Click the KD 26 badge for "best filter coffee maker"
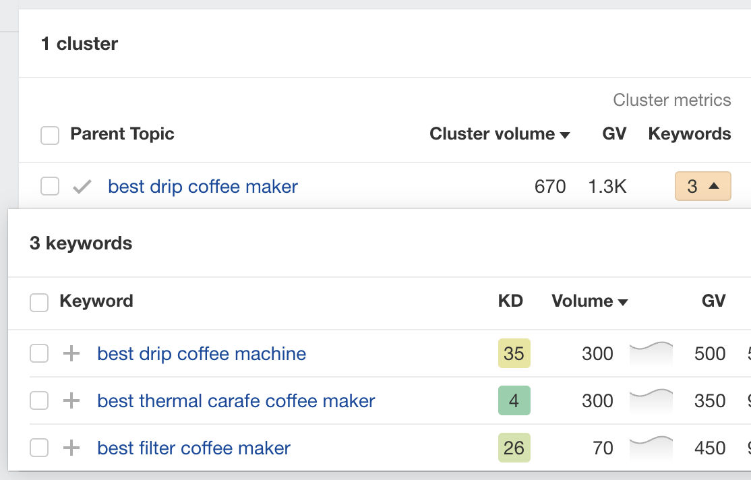The height and width of the screenshot is (480, 751). coord(514,448)
